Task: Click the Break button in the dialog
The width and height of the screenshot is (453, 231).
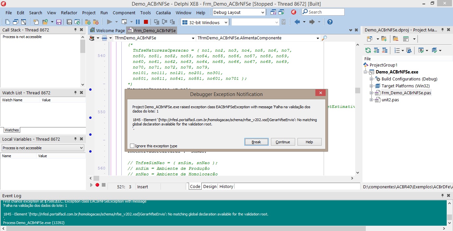Action: 256,142
